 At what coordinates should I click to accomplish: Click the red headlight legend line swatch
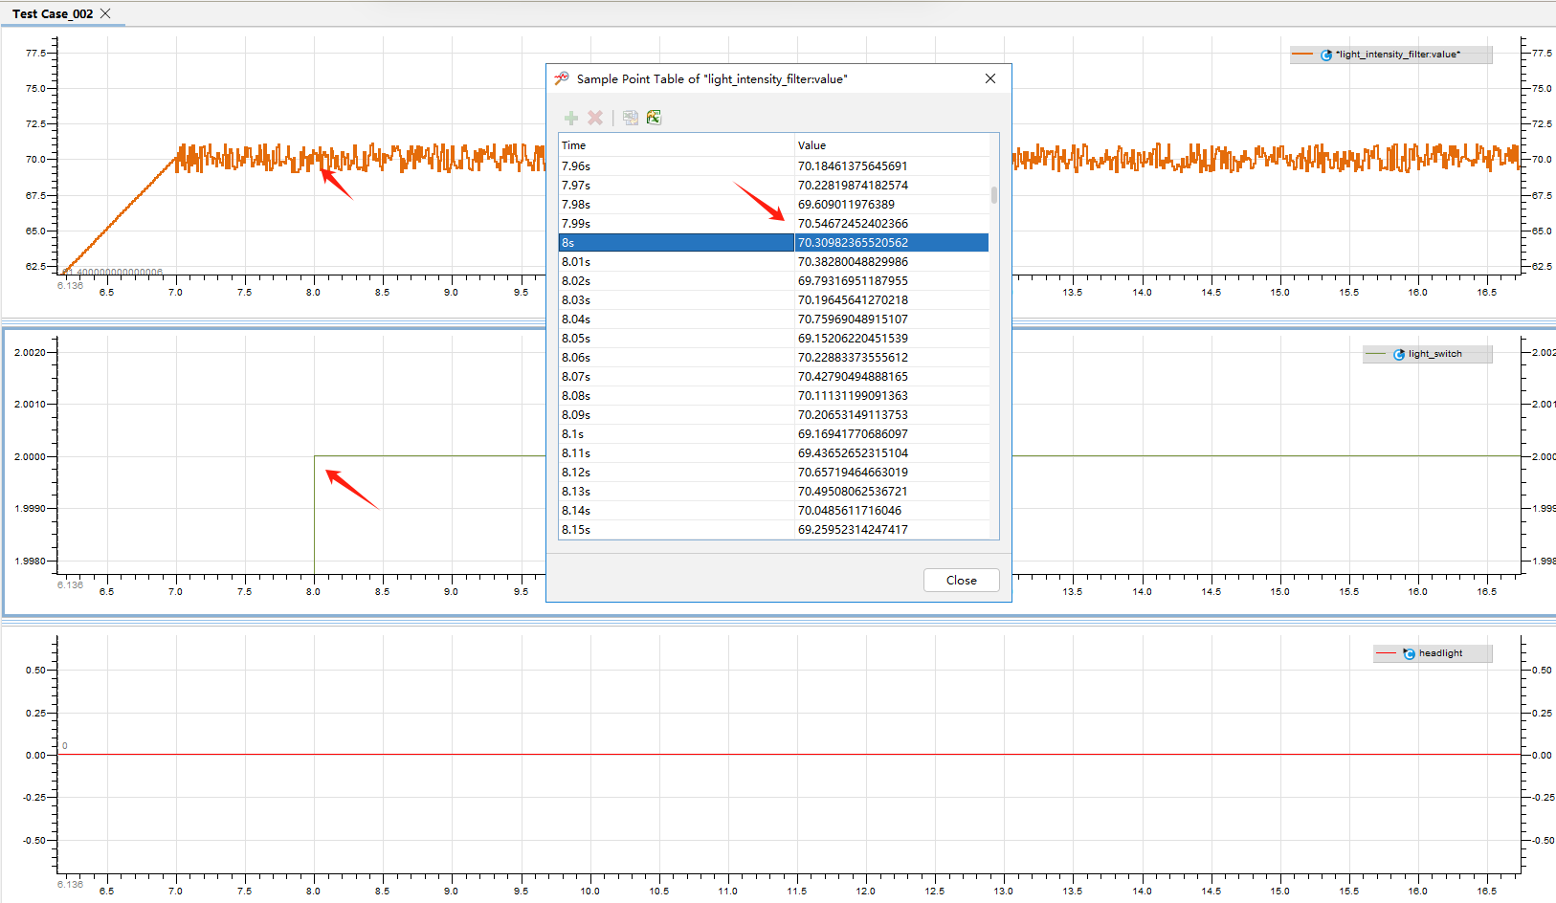click(1387, 653)
